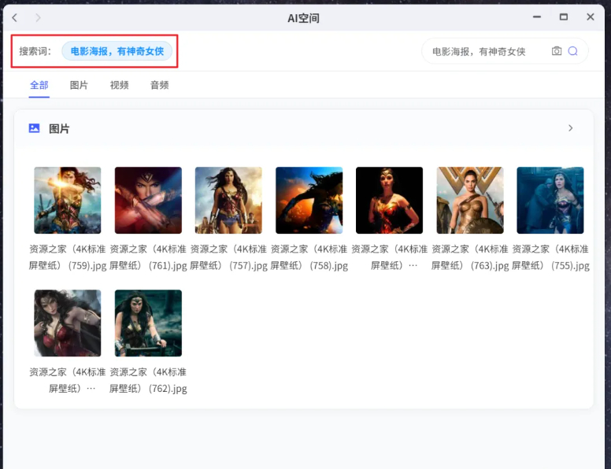
Task: Expand the 图片 section with the chevron
Action: click(x=571, y=128)
